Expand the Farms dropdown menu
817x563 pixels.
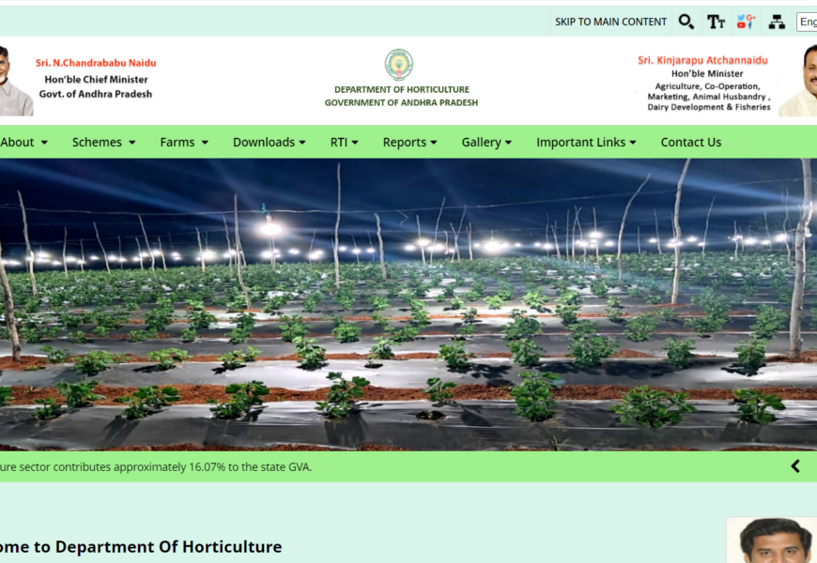[x=184, y=143]
